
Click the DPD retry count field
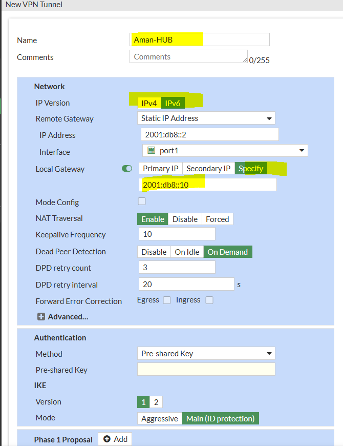(177, 267)
